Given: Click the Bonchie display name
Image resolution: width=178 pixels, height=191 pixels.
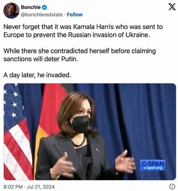Looking at the screenshot, I should (x=31, y=7).
